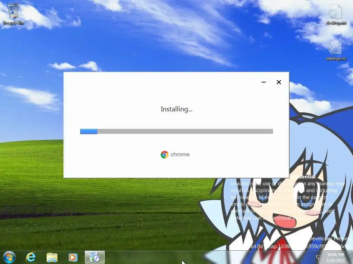Minimize the Chrome installer window
This screenshot has width=353, height=264.
(264, 82)
